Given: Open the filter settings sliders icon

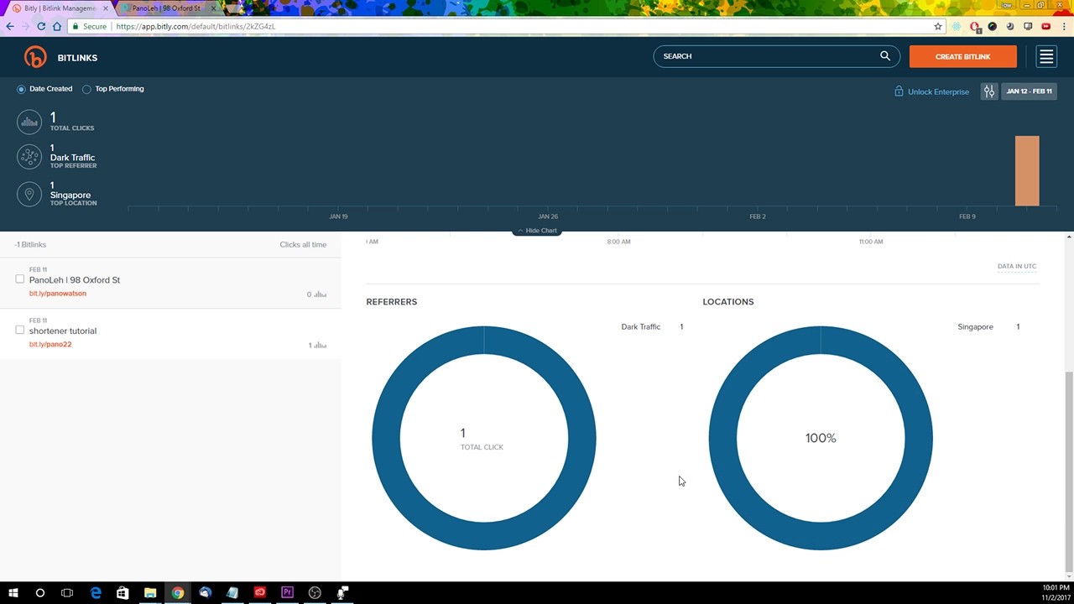Looking at the screenshot, I should click(x=989, y=91).
